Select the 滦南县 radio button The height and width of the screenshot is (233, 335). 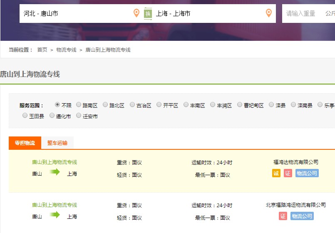tap(293, 104)
